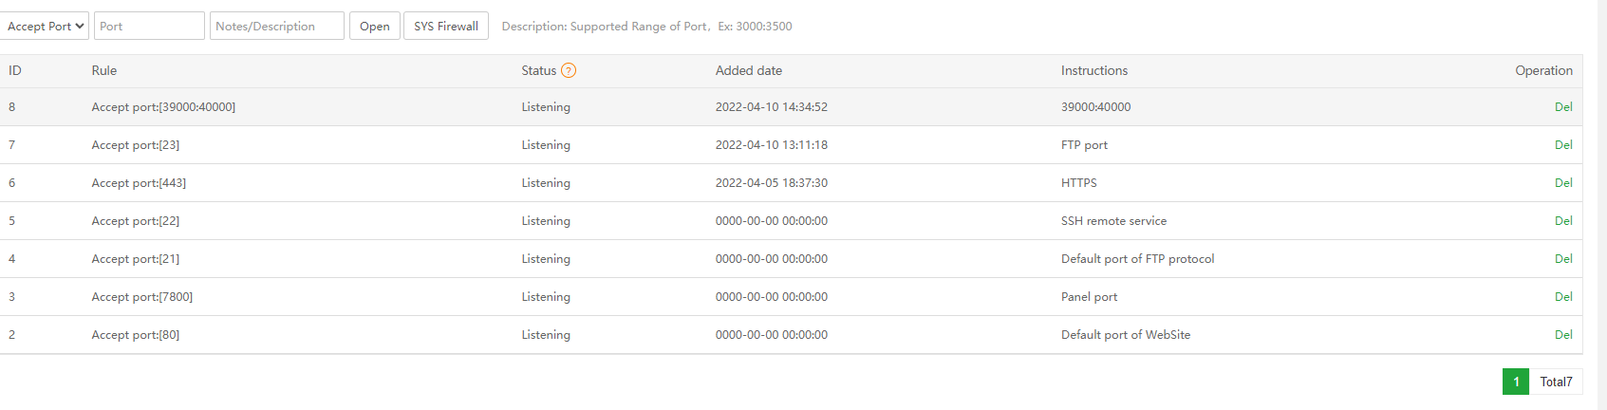Image resolution: width=1607 pixels, height=410 pixels.
Task: Select the Accept port:[39000:40000] row
Action: [x=163, y=107]
